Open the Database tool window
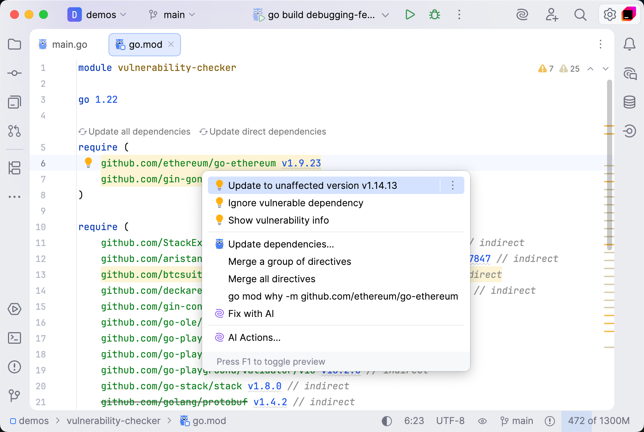This screenshot has height=432, width=644. [630, 102]
